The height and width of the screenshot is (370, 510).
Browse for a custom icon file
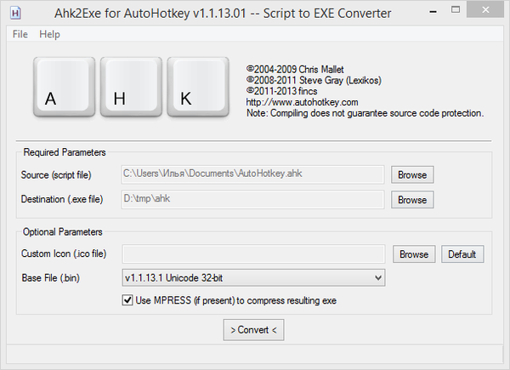(x=414, y=254)
